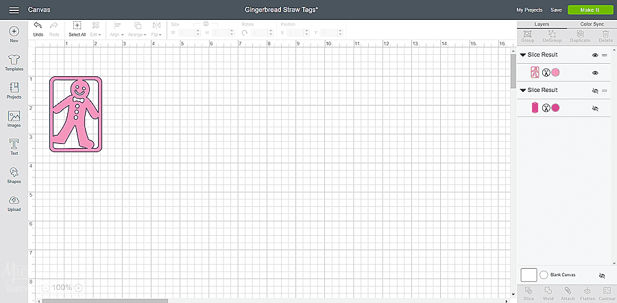
Task: Open the Shapes panel
Action: coord(14,175)
